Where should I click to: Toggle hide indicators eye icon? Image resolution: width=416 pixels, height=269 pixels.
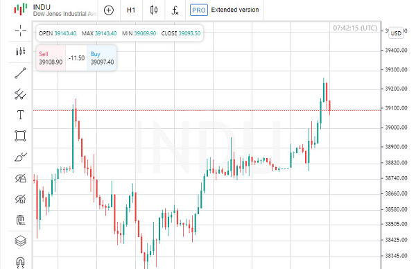tap(20, 199)
